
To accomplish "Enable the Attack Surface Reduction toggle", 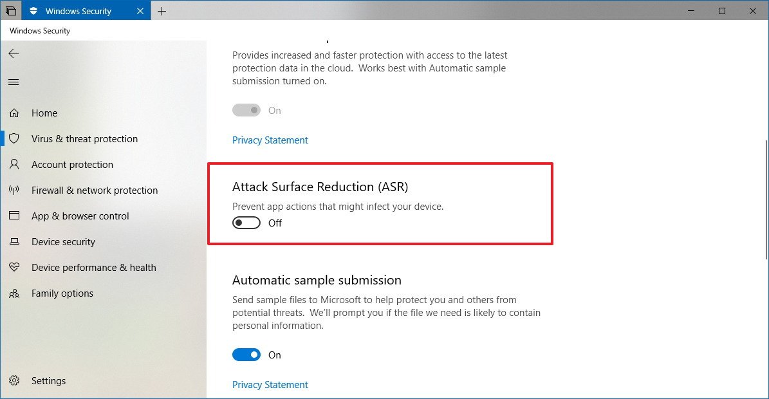I will tap(246, 223).
